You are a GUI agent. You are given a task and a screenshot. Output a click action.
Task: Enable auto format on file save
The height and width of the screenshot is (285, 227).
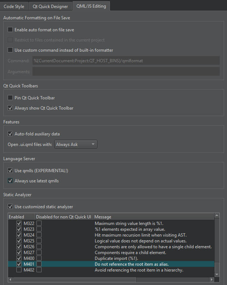pos(10,30)
